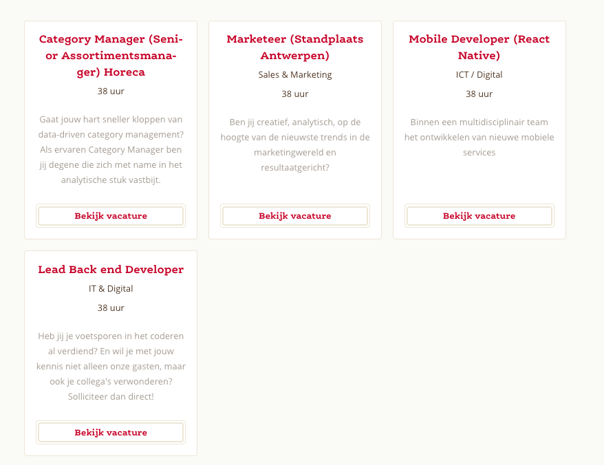
Task: Click 38 uur on Lead Back end card
Action: [111, 307]
